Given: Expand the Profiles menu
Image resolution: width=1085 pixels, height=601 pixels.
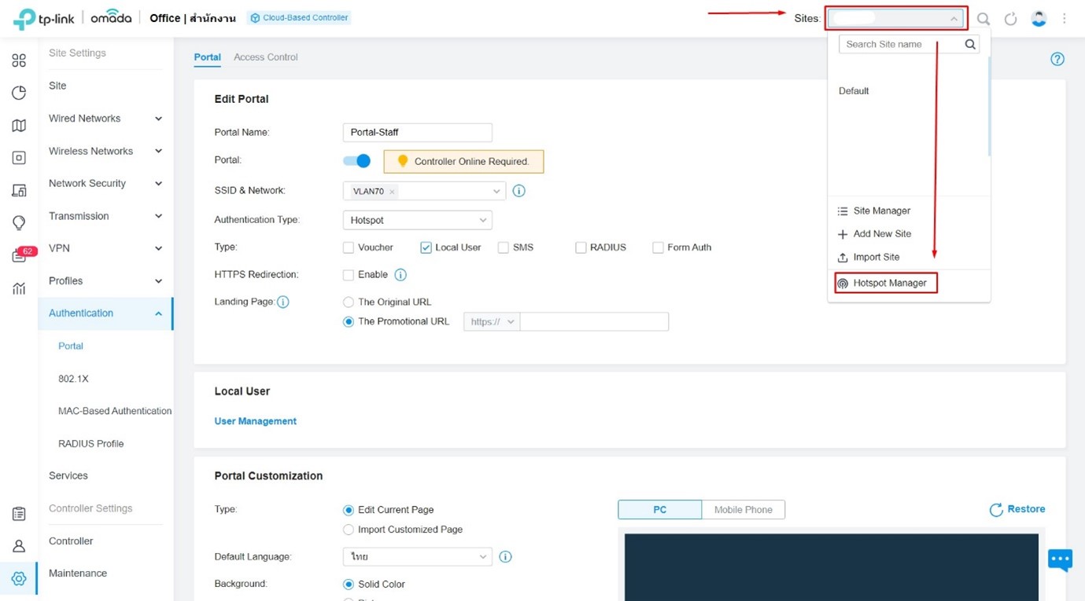Looking at the screenshot, I should click(x=105, y=280).
